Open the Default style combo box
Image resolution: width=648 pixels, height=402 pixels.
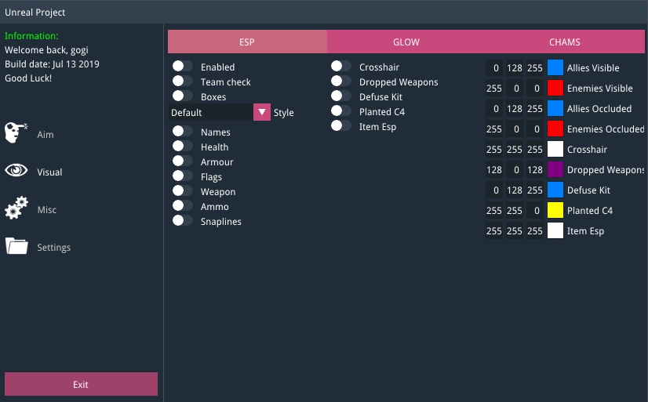pyautogui.click(x=210, y=112)
